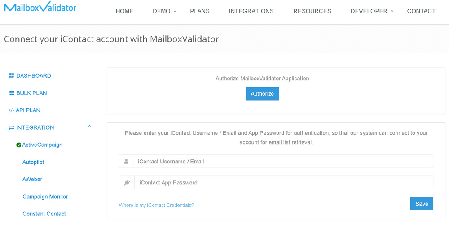
Task: Click the plug icon beside App Password
Action: 127,183
